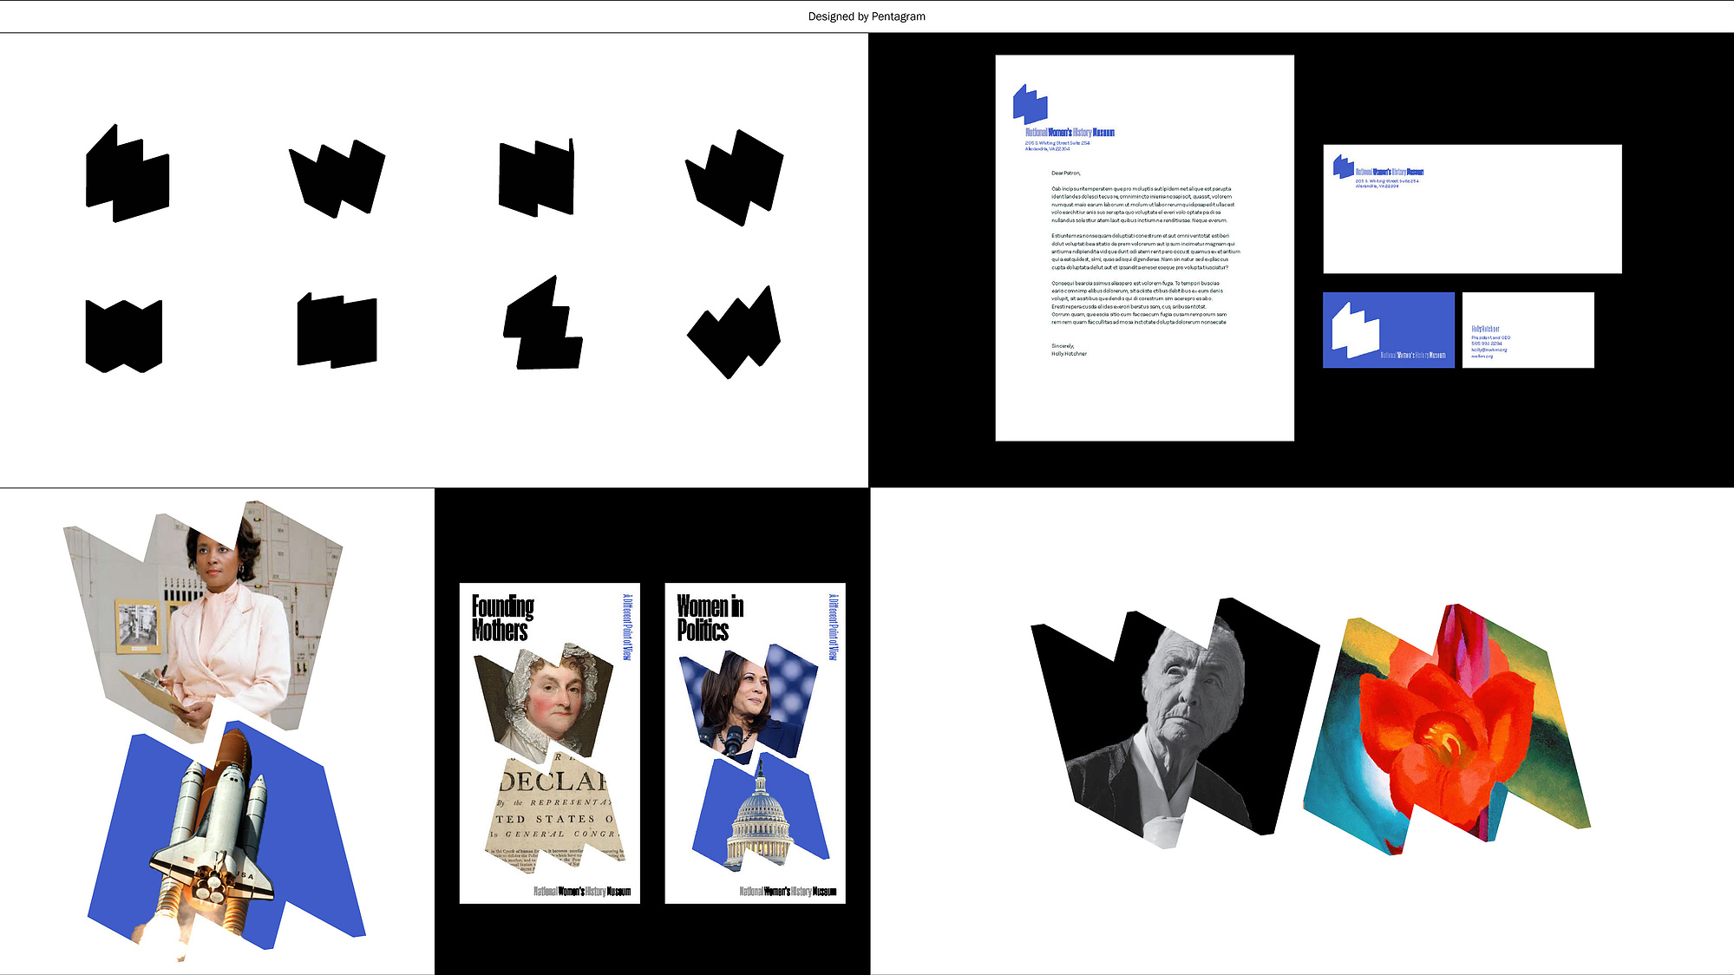Click the holly@nwhm.org email on the business card

click(1489, 350)
